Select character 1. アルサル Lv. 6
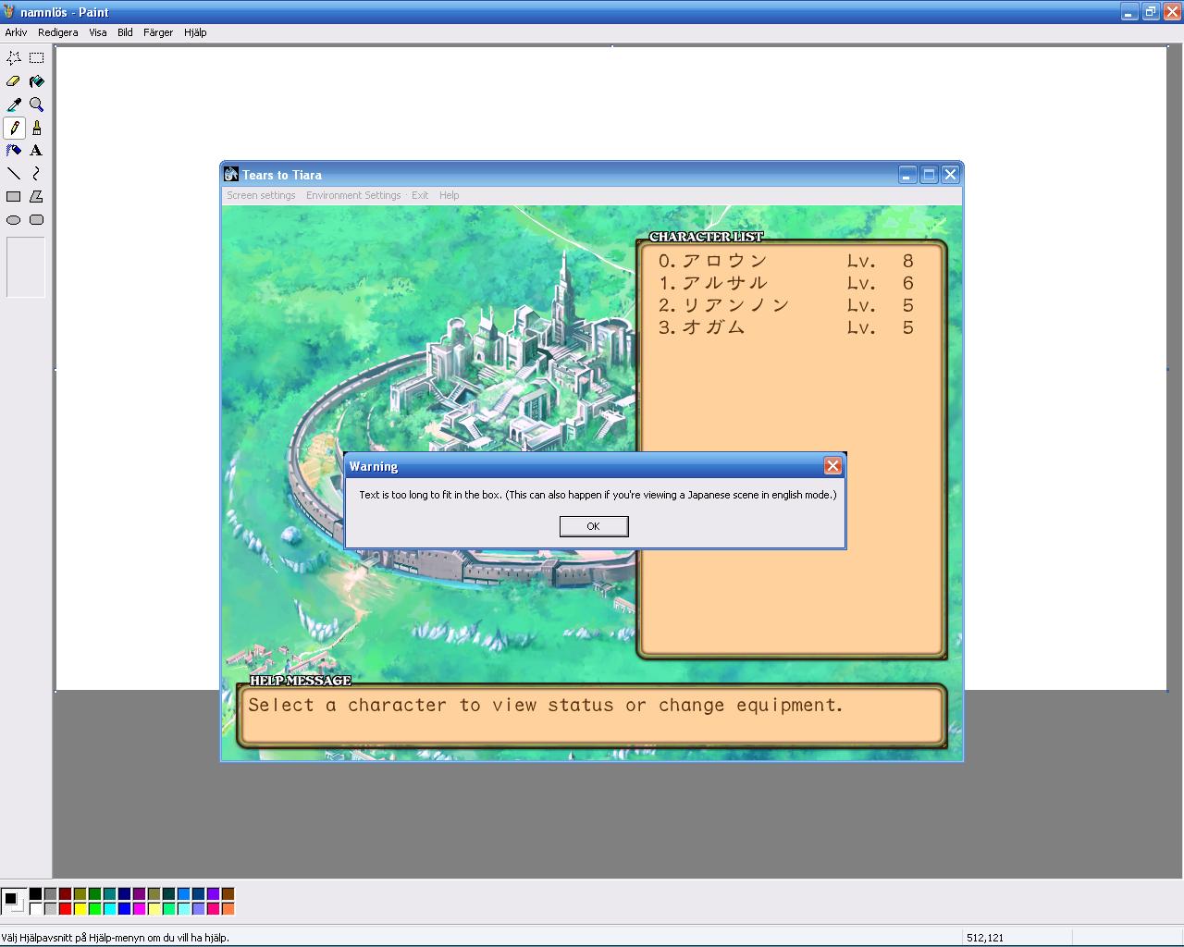The image size is (1184, 947). tap(786, 283)
